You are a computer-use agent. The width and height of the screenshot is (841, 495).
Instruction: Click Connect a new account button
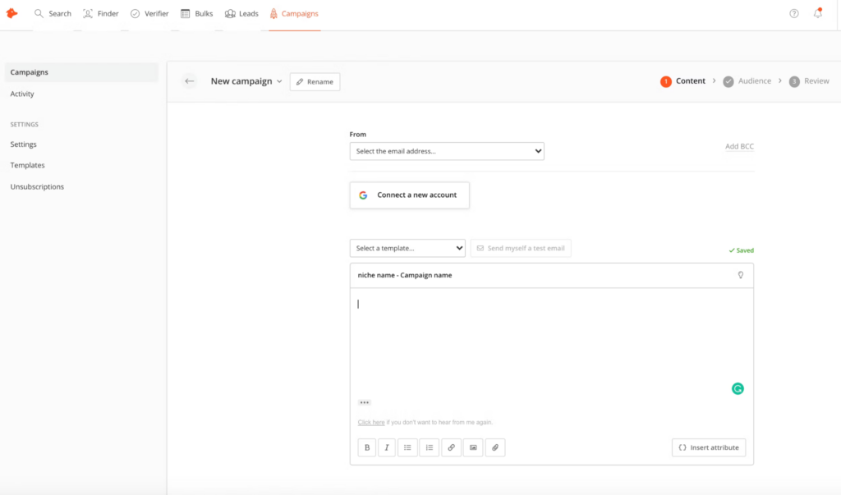tap(409, 195)
